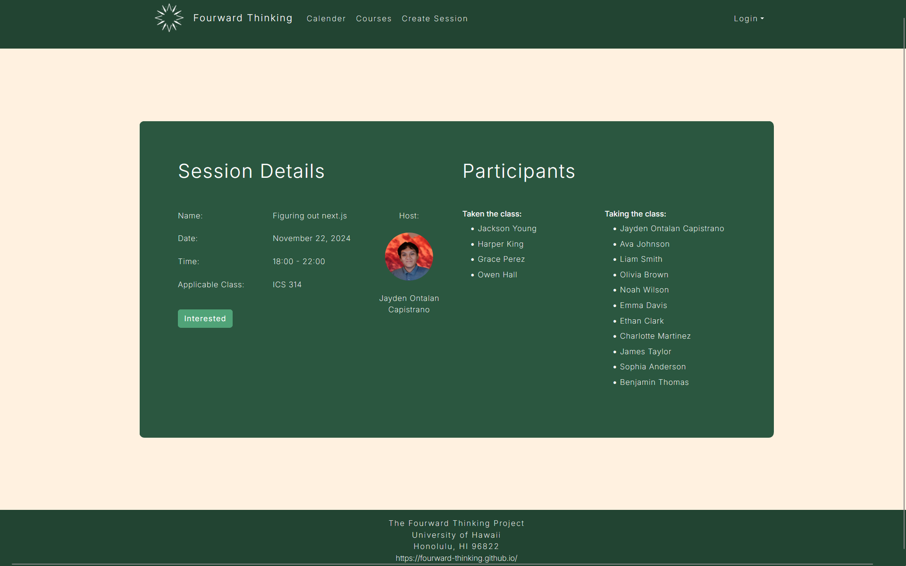
Task: Click Ava Johnson in taking the class list
Action: [645, 244]
